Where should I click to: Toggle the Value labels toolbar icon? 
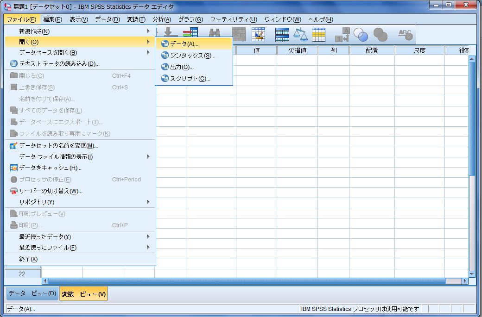(342, 34)
